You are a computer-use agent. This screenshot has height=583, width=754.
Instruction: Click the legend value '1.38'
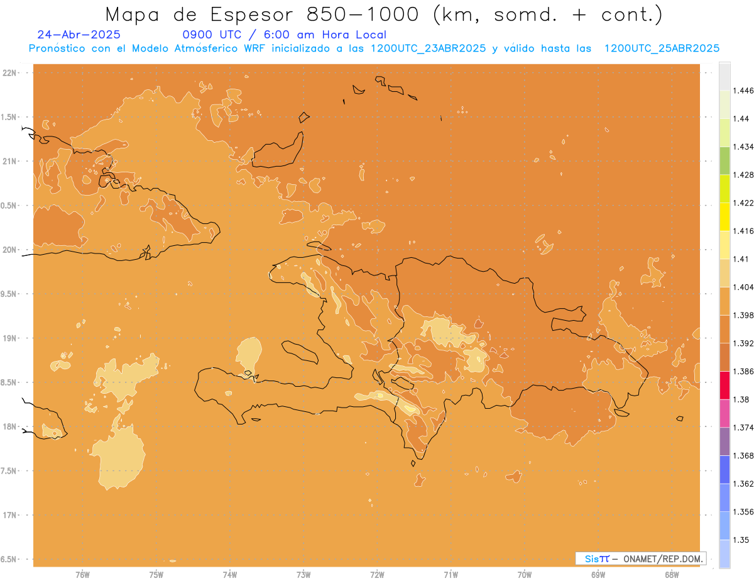(x=741, y=399)
